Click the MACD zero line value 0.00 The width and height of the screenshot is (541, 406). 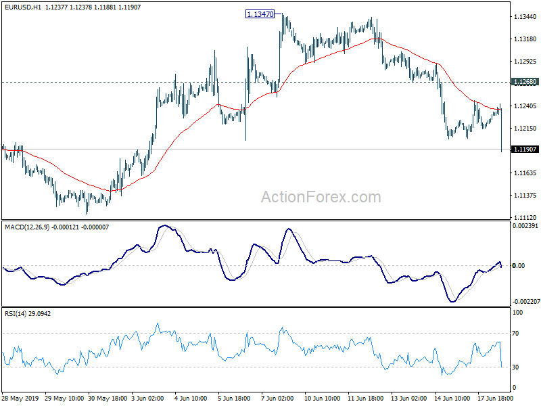tap(519, 265)
